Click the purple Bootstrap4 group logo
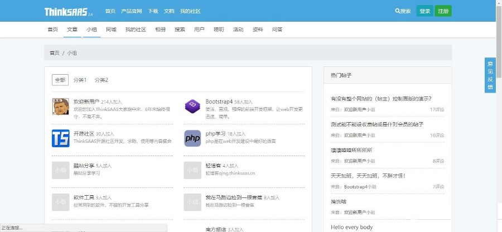This screenshot has height=232, width=502. (x=192, y=106)
